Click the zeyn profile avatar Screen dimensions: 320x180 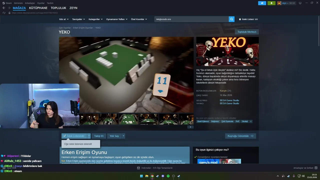pos(279,3)
